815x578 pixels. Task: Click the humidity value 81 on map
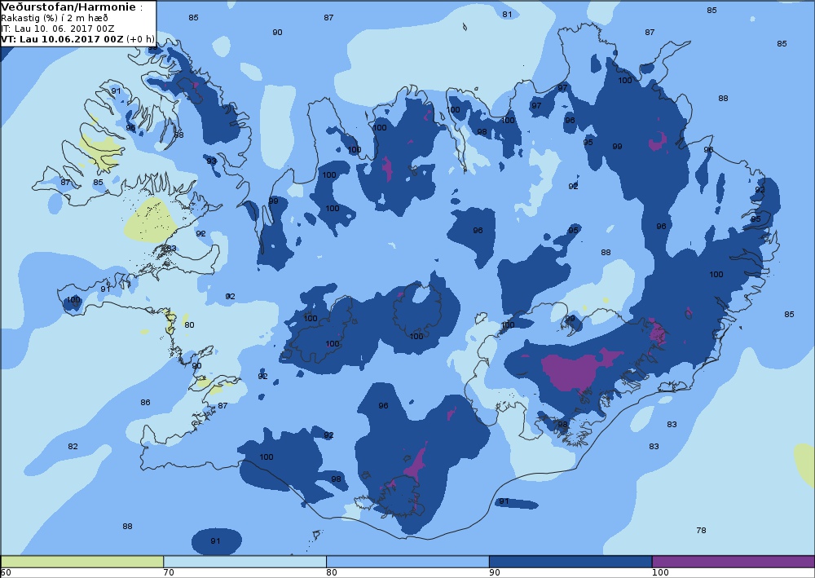507,15
